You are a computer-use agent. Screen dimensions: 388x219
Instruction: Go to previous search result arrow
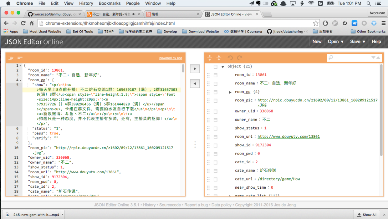[378, 58]
